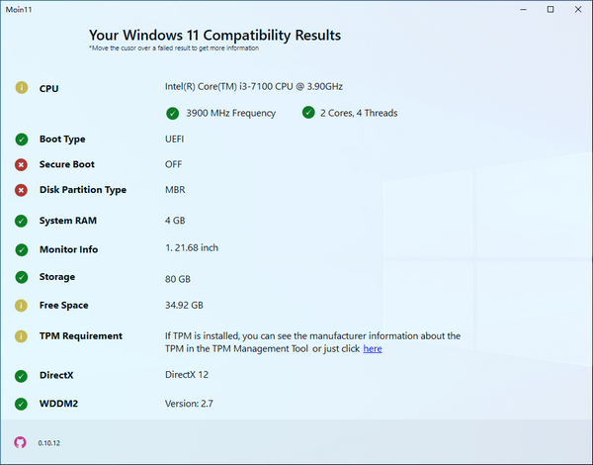593x465 pixels.
Task: Click the version number 0.10.12
Action: [x=48, y=443]
